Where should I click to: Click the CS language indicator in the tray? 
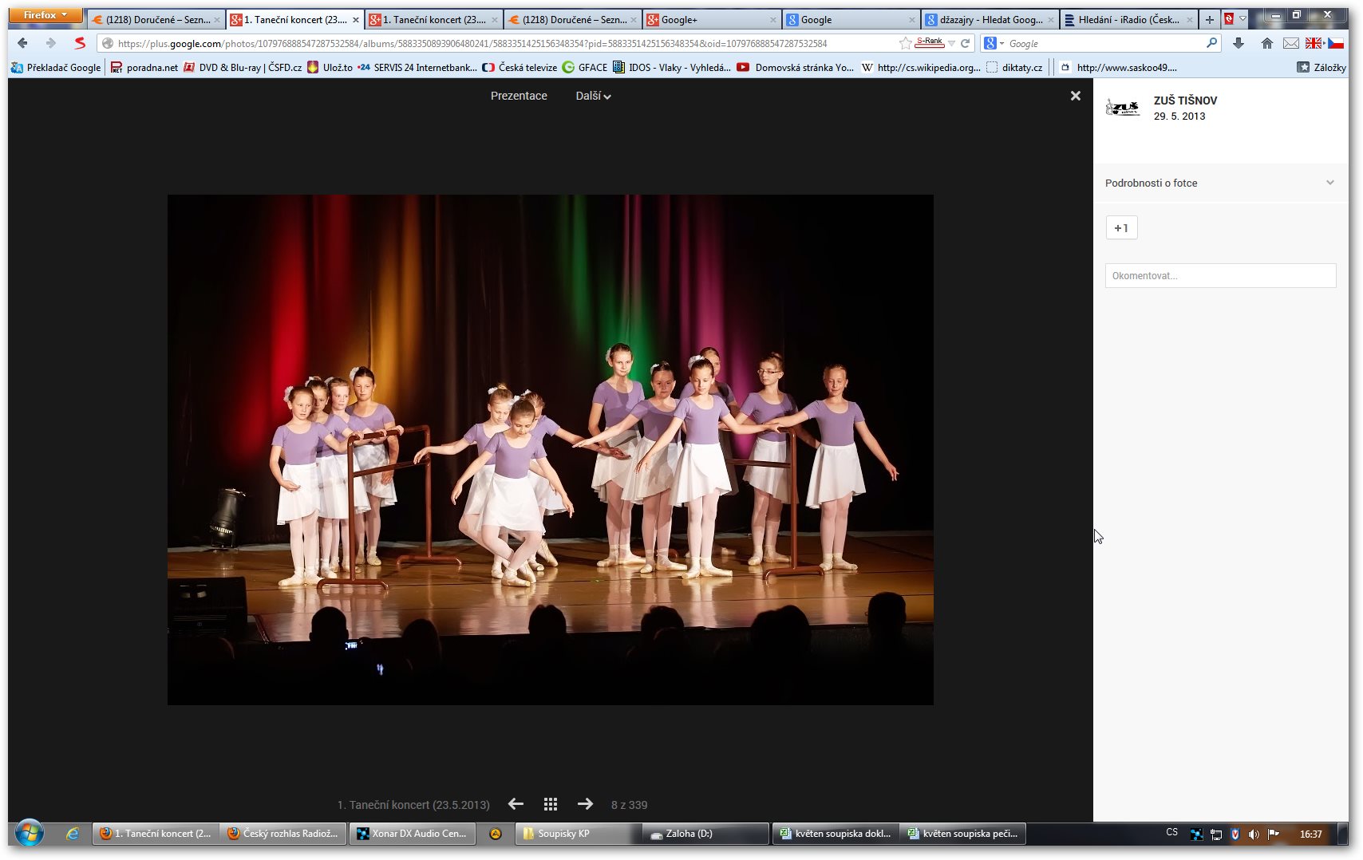[1171, 832]
